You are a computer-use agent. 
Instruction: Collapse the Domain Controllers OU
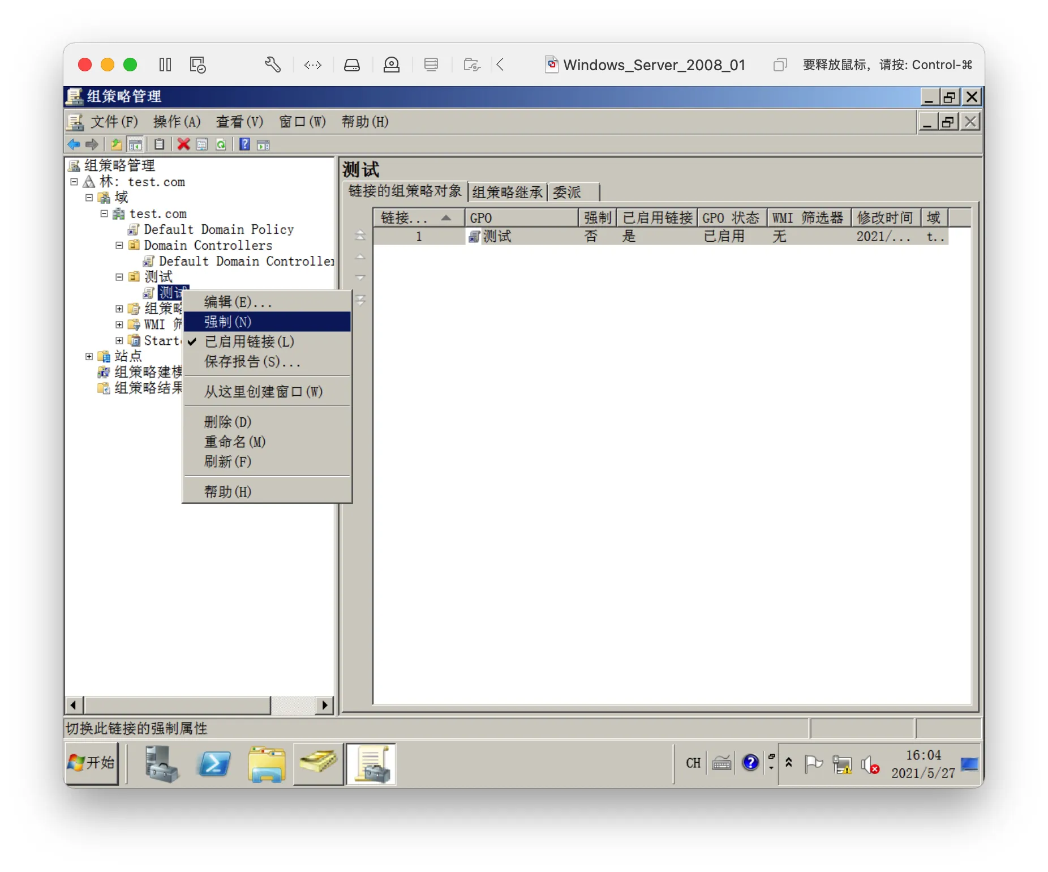tap(119, 245)
